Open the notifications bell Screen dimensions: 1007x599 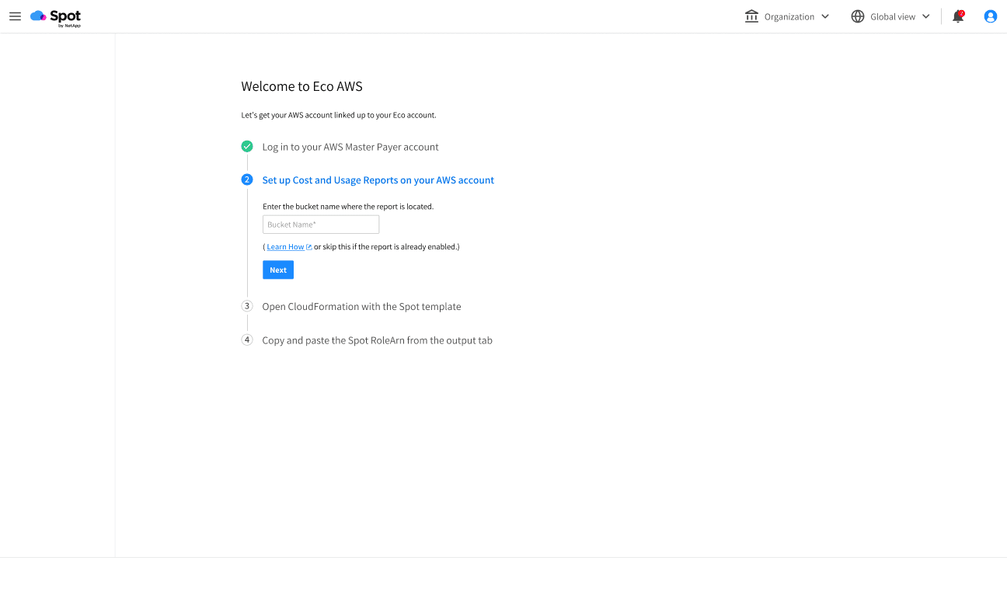point(957,16)
